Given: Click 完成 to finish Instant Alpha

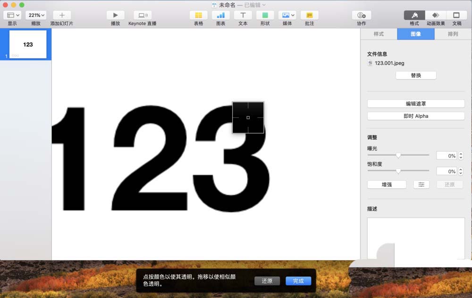Looking at the screenshot, I should tap(298, 281).
